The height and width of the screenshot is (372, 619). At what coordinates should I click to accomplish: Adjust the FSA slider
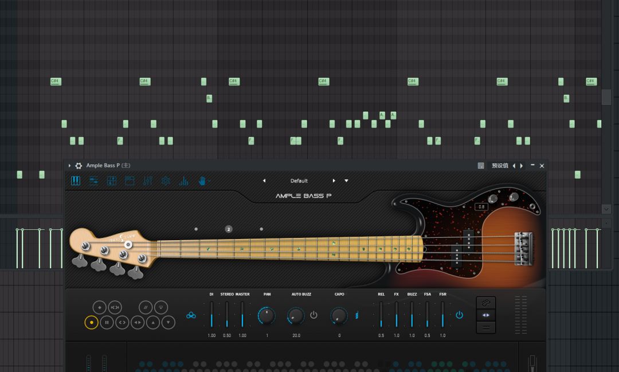coord(427,314)
